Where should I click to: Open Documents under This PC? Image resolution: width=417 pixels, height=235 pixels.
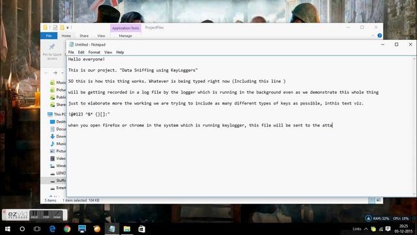click(58, 129)
